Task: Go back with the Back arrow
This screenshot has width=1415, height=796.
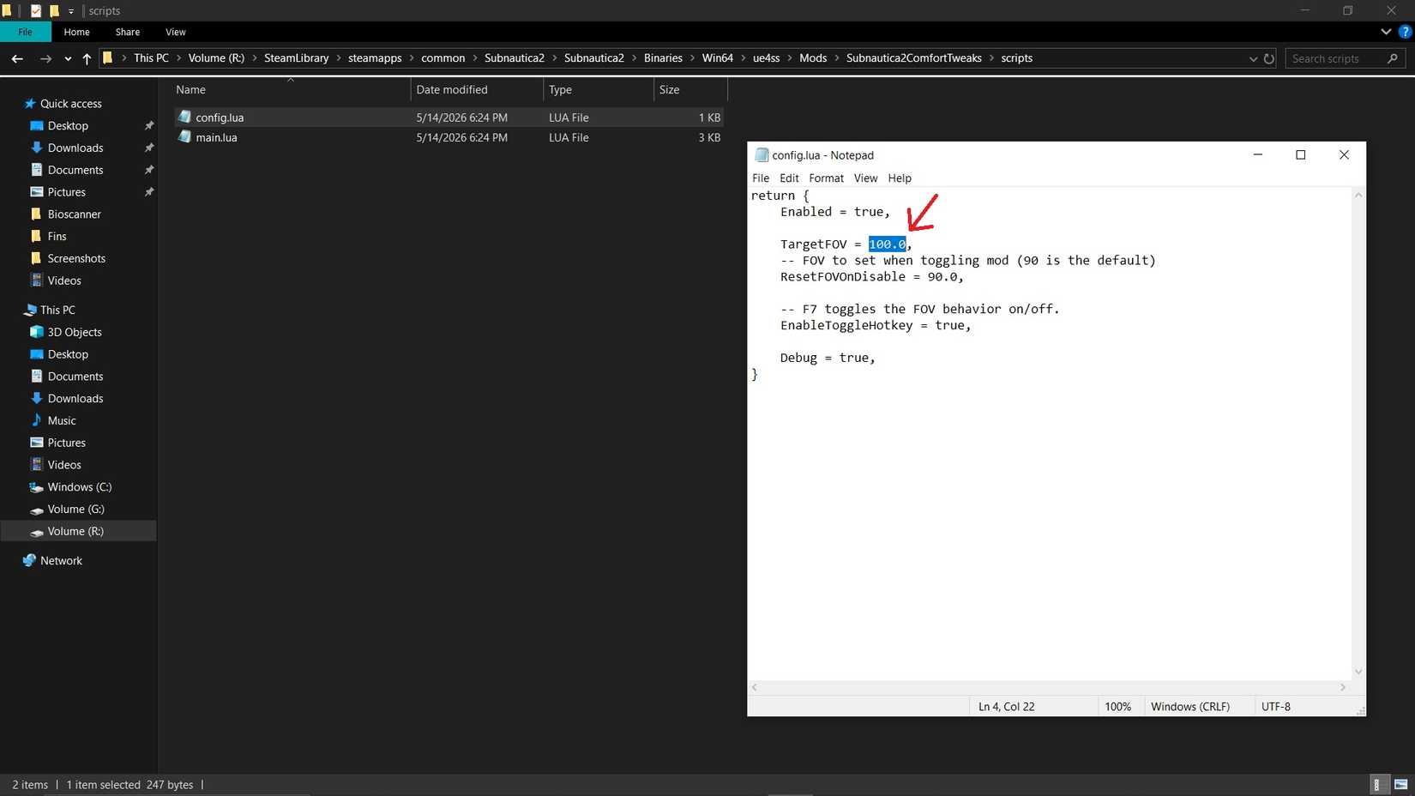Action: click(x=17, y=58)
